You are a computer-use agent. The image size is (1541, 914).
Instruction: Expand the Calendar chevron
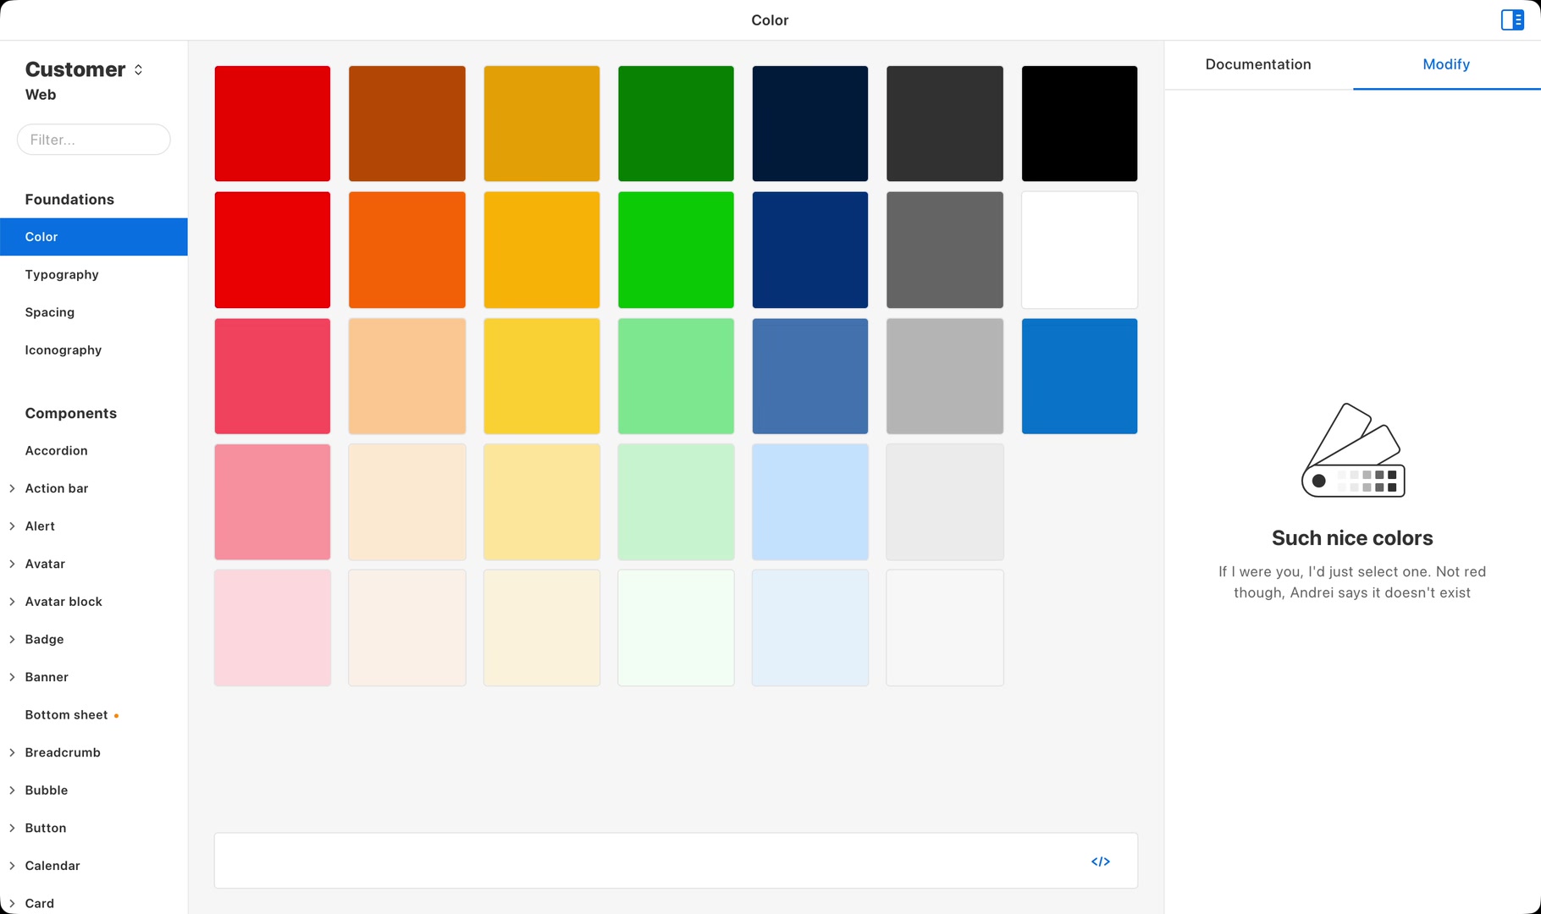pyautogui.click(x=12, y=866)
